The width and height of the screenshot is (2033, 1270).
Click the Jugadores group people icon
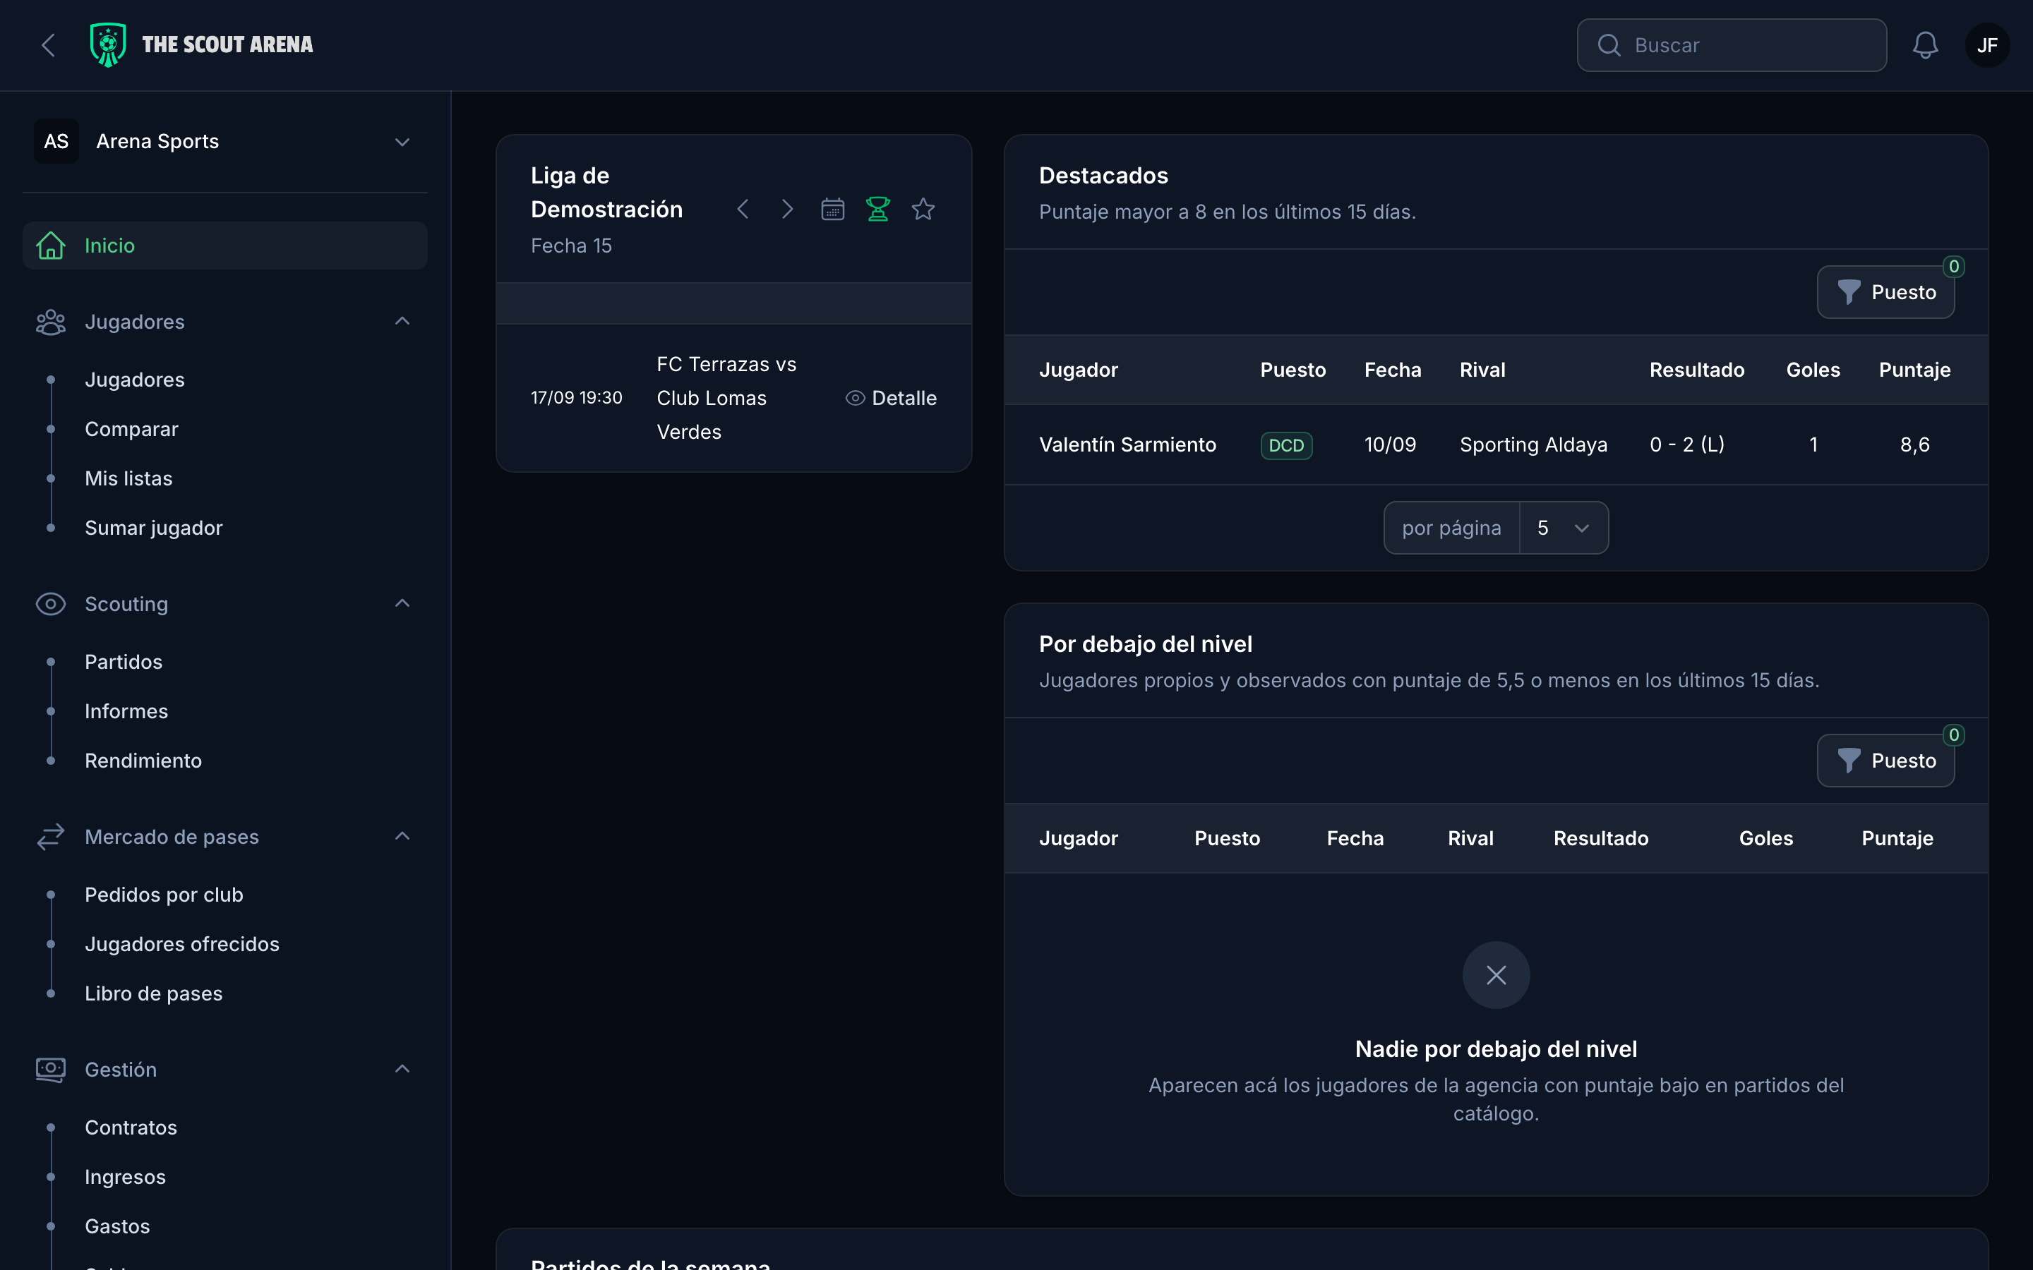pyautogui.click(x=50, y=322)
